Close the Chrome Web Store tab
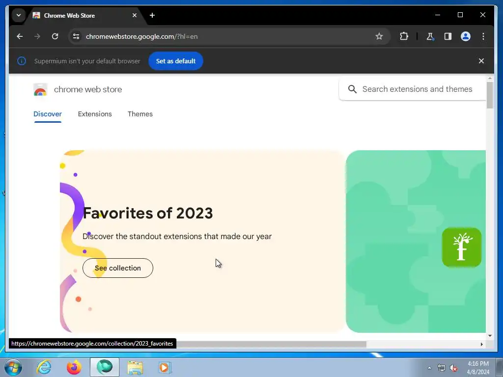Screen dimensions: 503x377 (135, 15)
